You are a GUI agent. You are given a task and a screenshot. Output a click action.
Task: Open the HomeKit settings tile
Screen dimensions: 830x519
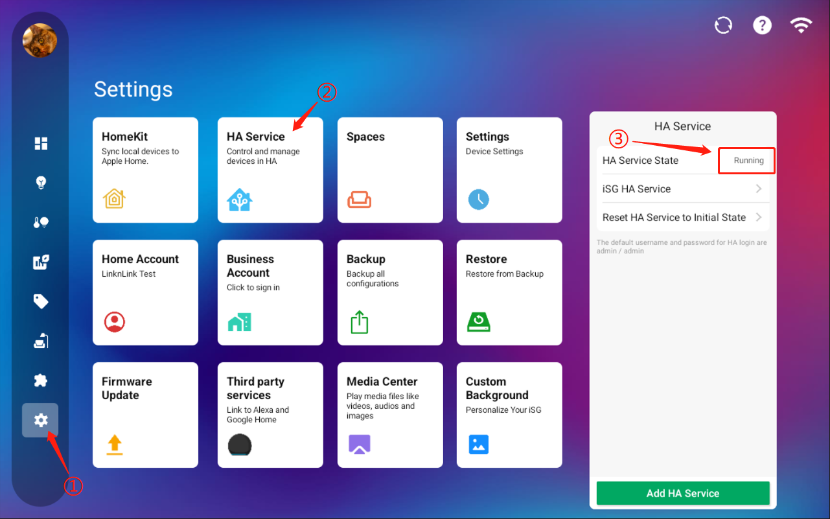[x=145, y=170]
